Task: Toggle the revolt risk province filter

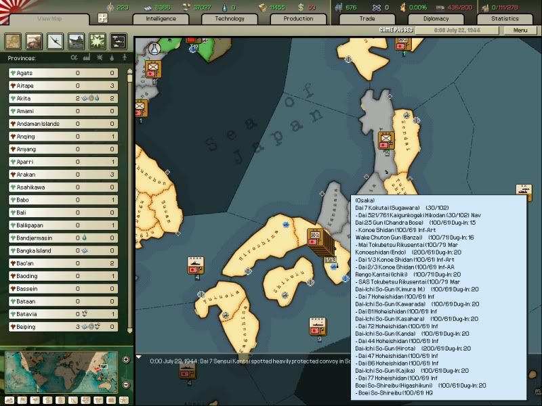Action: pos(99,58)
